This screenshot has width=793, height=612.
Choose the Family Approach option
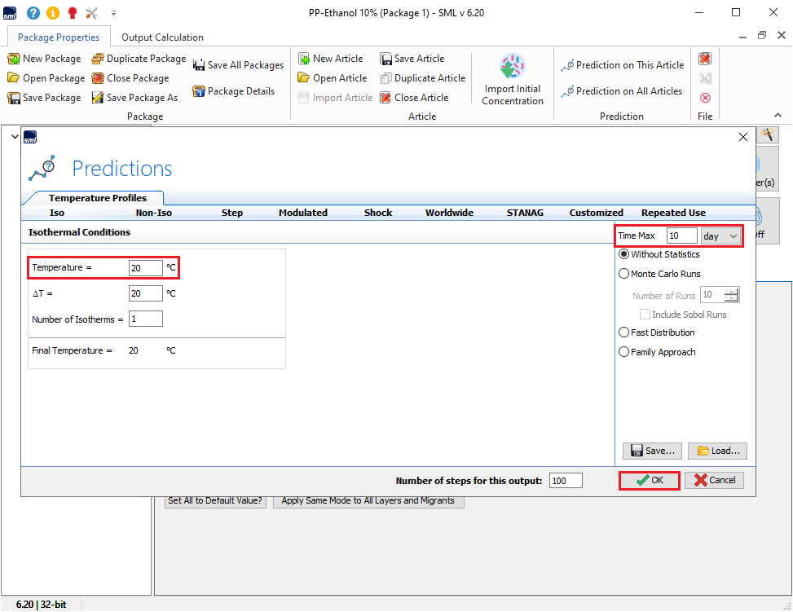coord(624,352)
